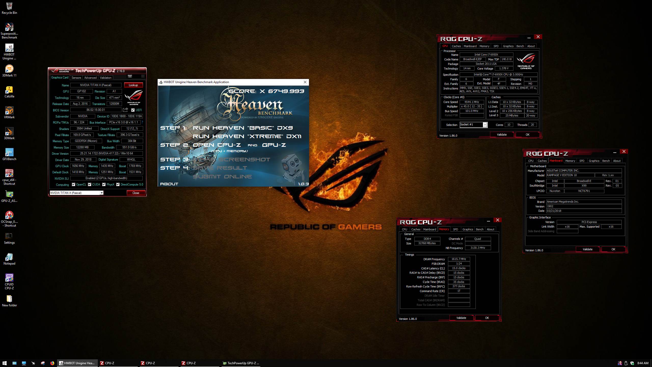Select the 3DMark desktop icon
Viewport: 652px width, 367px height.
pos(9,134)
